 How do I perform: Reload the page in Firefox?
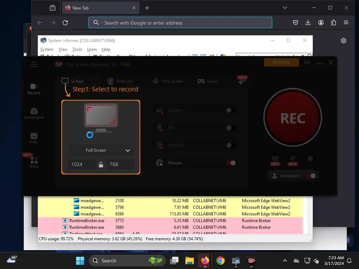tap(65, 23)
